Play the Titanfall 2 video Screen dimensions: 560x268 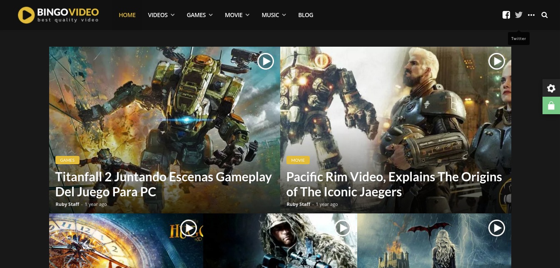(266, 61)
